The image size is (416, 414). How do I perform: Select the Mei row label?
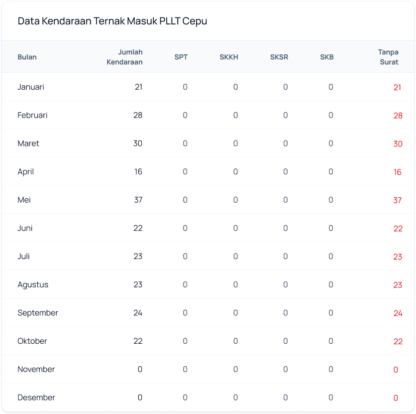[x=24, y=200]
